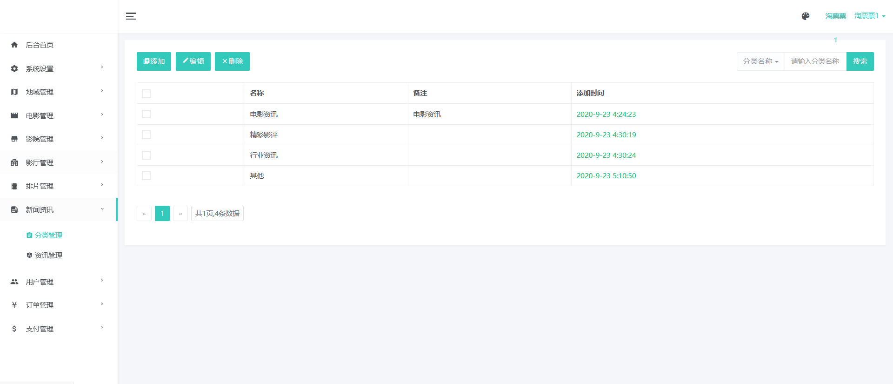Click the dollar icon for 支付管理
893x384 pixels.
pos(14,329)
